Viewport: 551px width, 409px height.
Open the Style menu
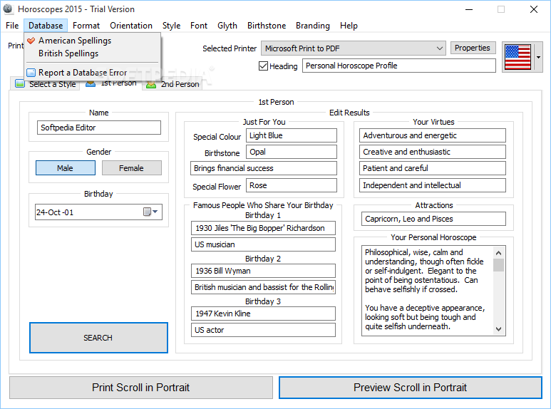(x=171, y=26)
